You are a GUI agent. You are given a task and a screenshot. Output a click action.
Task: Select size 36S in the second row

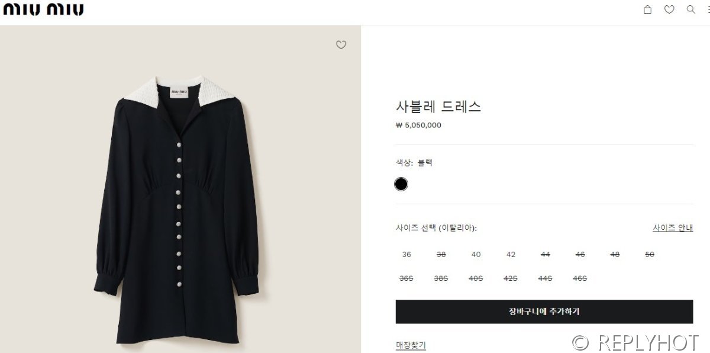(406, 278)
